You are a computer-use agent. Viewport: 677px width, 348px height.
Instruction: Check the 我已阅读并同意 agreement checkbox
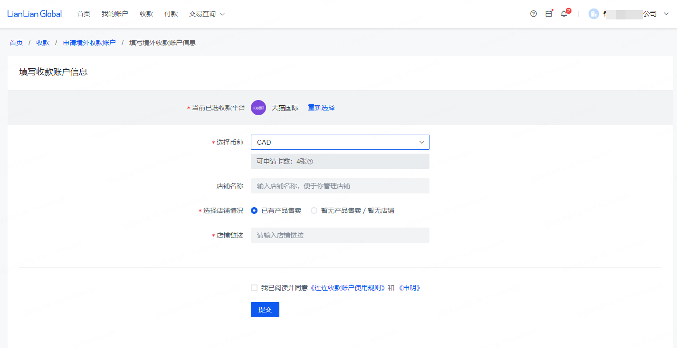[254, 288]
